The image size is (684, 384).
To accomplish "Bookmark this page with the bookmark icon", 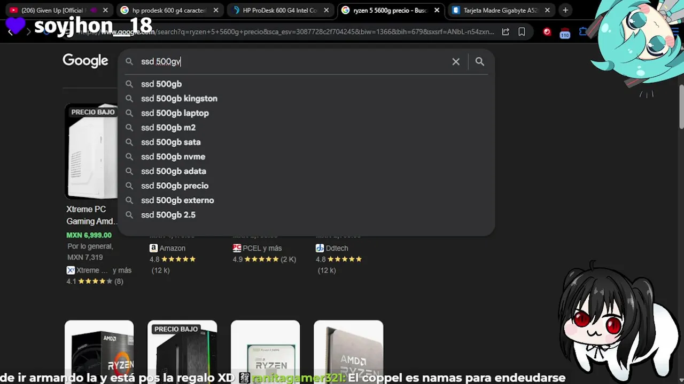I will pyautogui.click(x=522, y=32).
